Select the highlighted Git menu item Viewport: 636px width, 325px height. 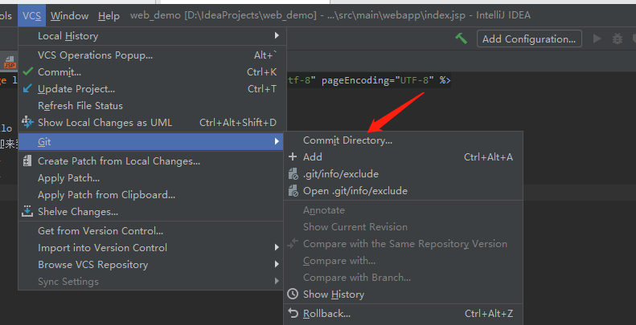point(150,142)
